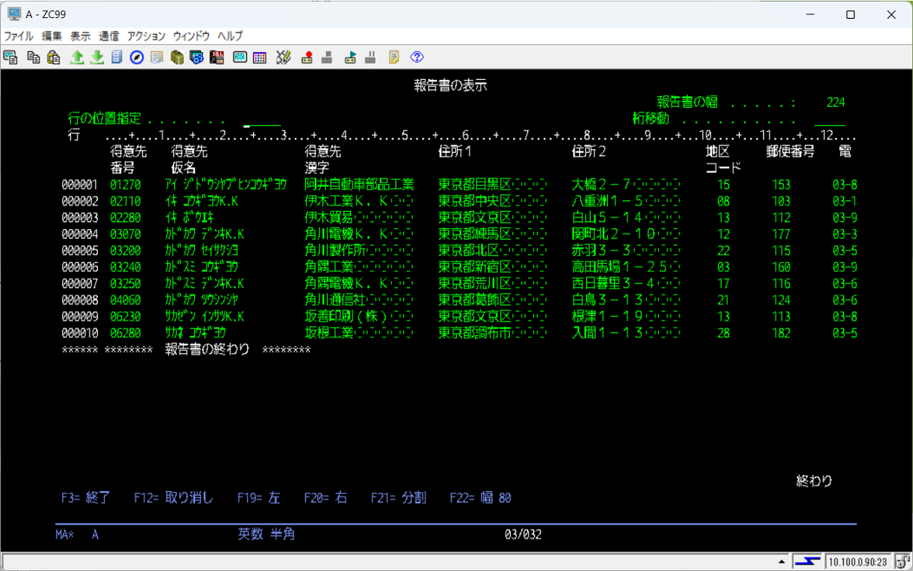Viewport: 913px width, 571px height.
Task: Play a macro with green arrow icon
Action: coord(350,57)
